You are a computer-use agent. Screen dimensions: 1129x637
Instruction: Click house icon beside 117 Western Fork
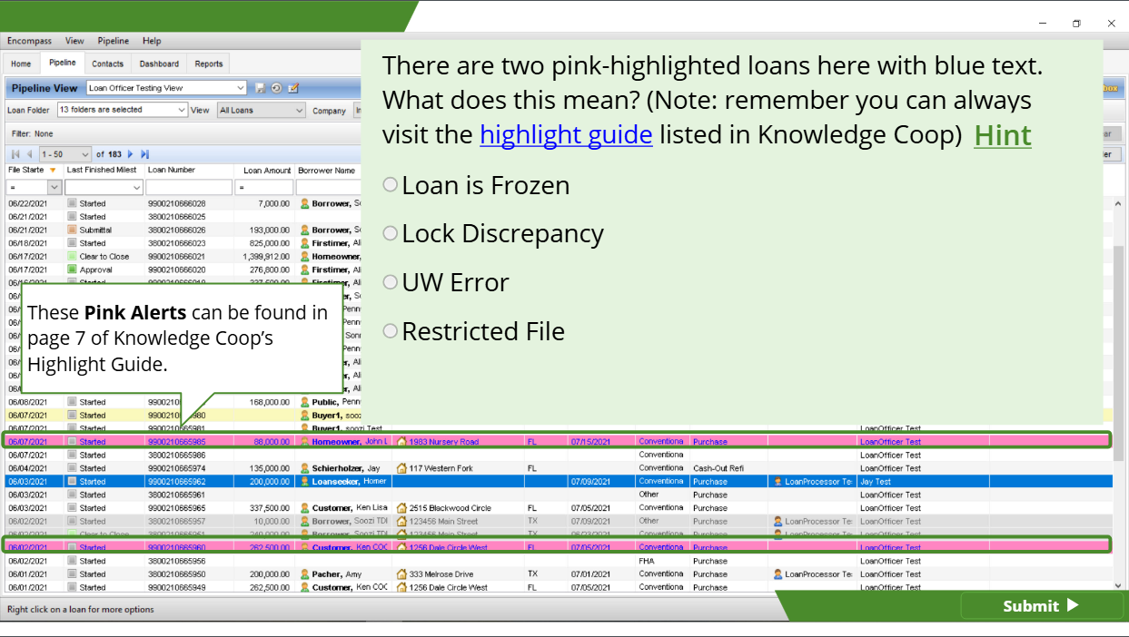(x=401, y=468)
